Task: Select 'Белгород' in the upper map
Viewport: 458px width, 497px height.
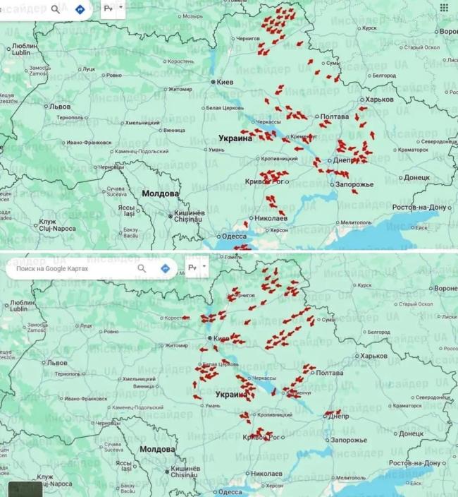Action: pyautogui.click(x=384, y=76)
